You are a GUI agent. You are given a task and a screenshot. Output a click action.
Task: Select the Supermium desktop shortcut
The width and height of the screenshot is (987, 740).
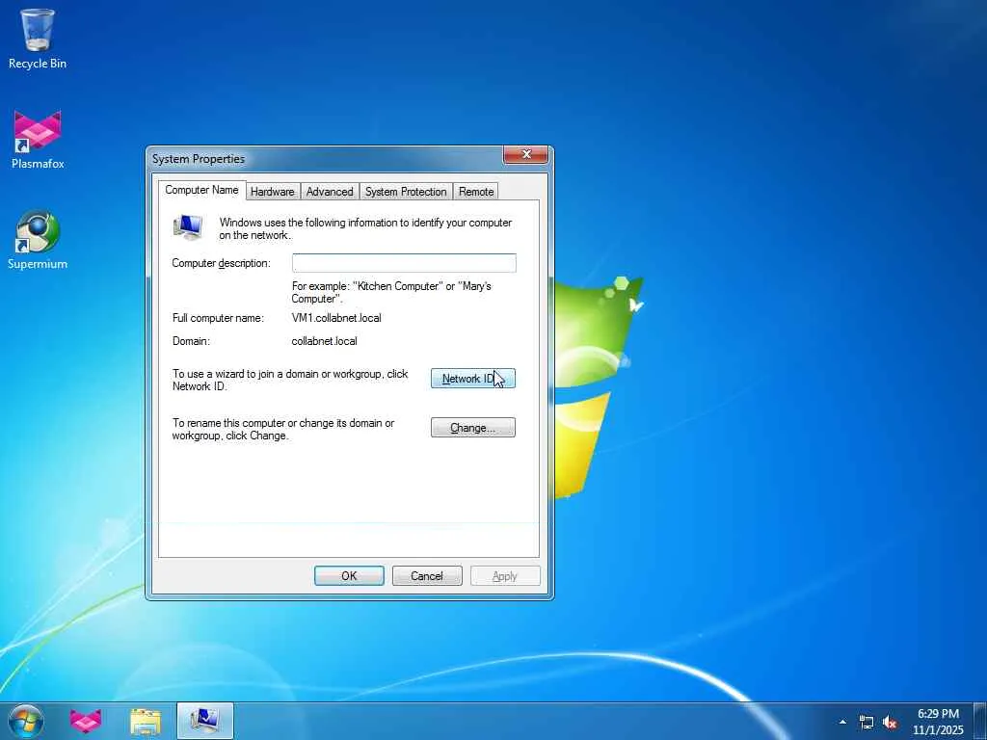38,240
